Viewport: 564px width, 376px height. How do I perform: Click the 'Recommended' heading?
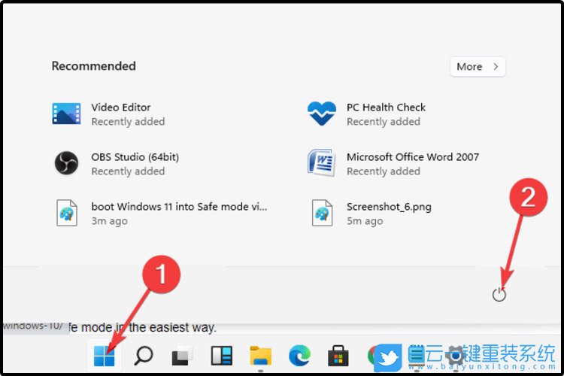tap(94, 66)
